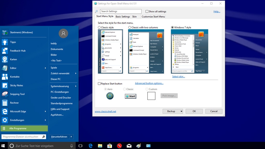Screen dimensions: 265x149
Task: Click the Kontakte icon
Action: tap(5, 77)
